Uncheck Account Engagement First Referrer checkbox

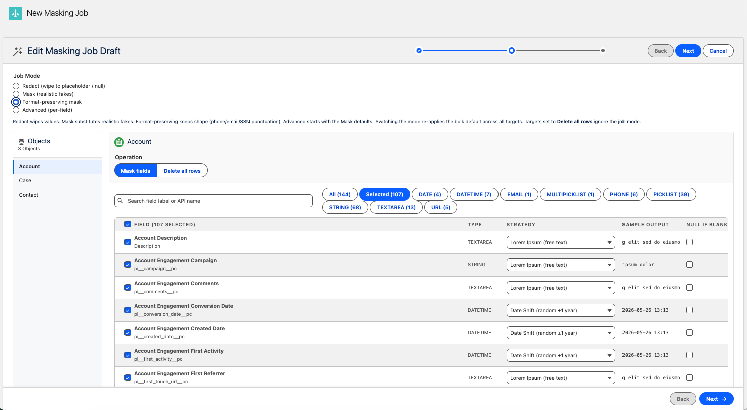(x=128, y=378)
